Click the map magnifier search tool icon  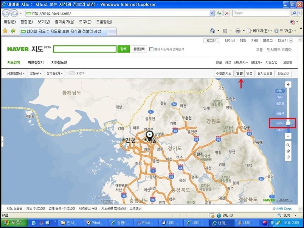tap(288, 145)
